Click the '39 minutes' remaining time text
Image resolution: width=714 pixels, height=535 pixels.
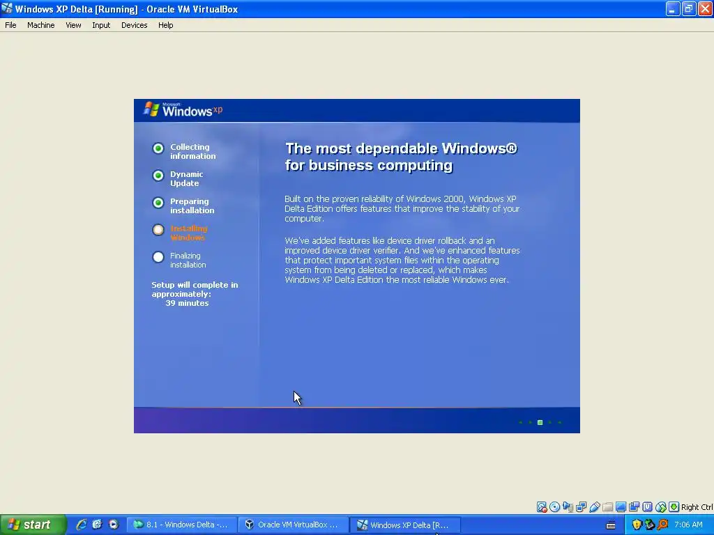pyautogui.click(x=187, y=303)
